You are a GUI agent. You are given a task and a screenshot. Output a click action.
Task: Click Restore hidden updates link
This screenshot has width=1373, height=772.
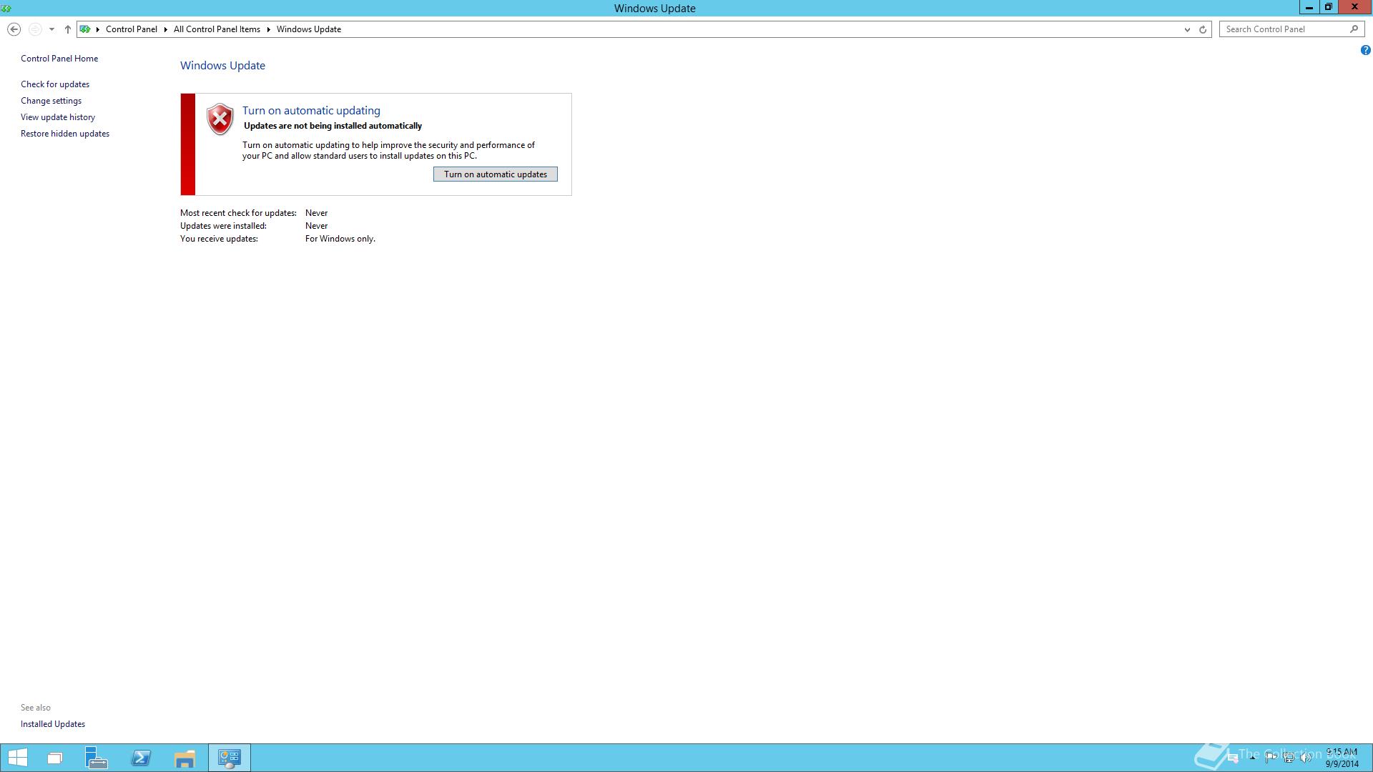click(x=65, y=134)
